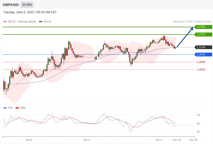
Task: Click the Jun 24 date axis label
Action: 193,140
